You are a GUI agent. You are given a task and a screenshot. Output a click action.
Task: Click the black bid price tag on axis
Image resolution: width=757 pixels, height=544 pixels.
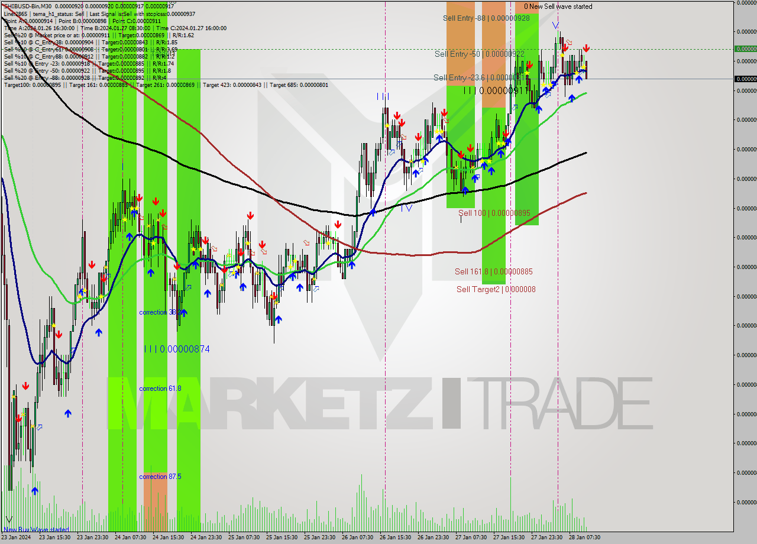[745, 79]
